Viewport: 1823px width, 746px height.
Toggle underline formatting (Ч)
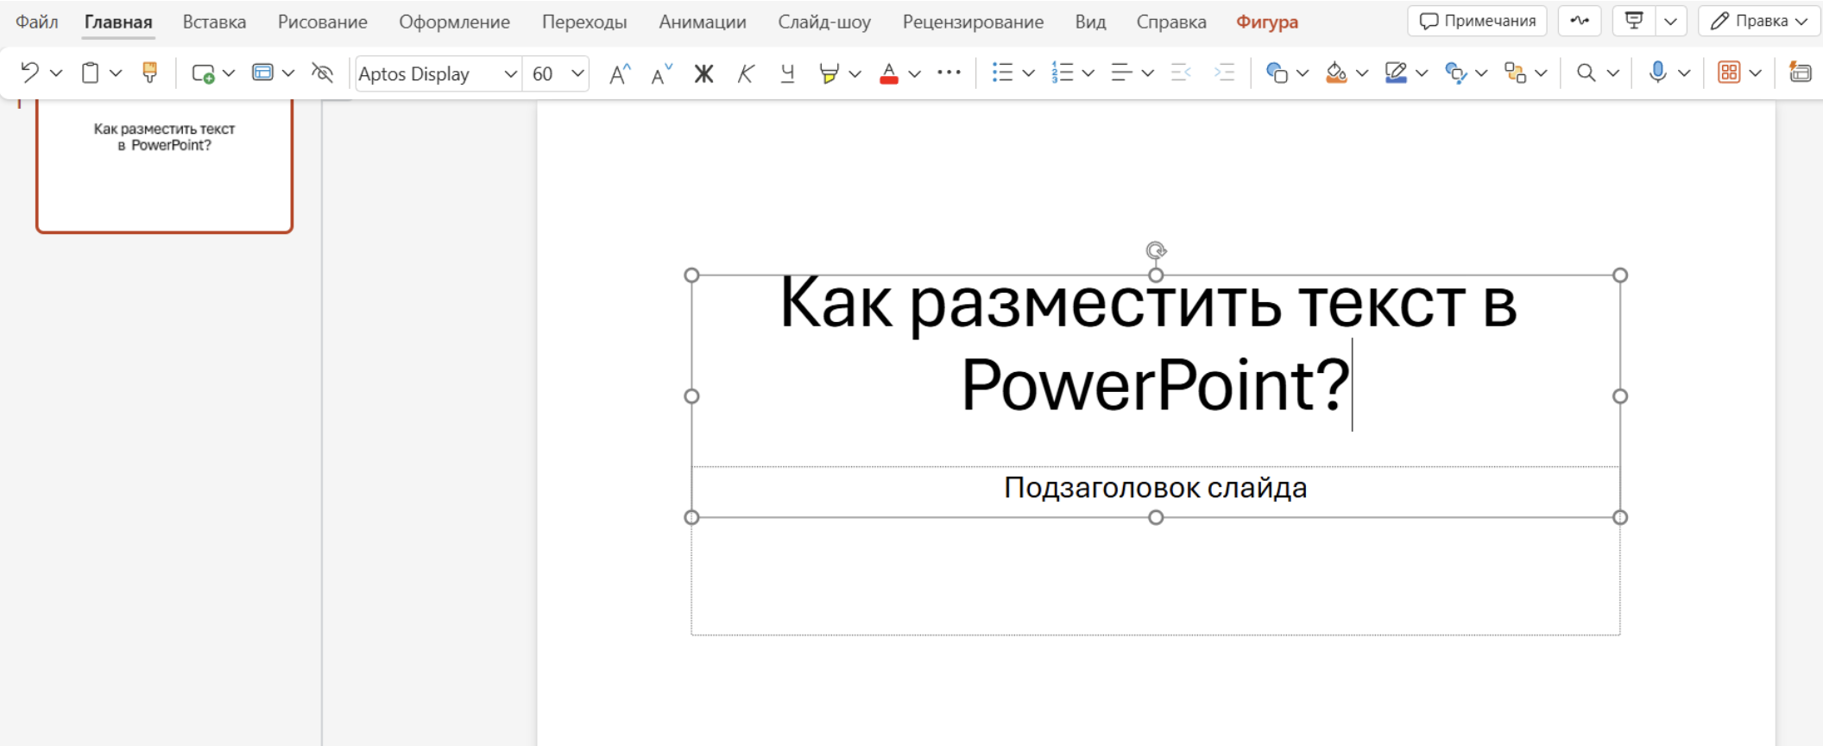click(787, 73)
